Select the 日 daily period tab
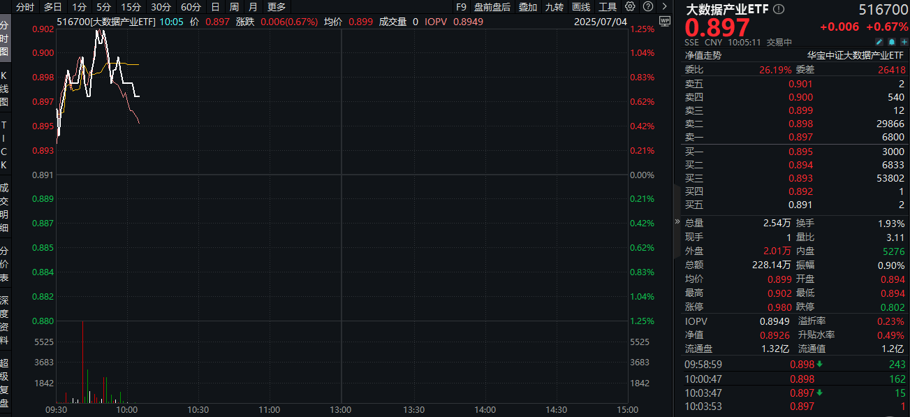Screen dimensions: 910x417 pos(215,6)
